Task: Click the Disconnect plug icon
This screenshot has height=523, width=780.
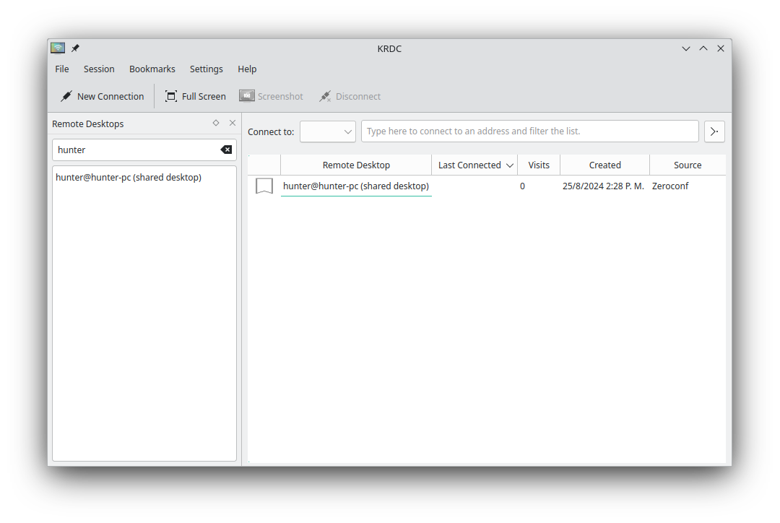Action: (325, 95)
